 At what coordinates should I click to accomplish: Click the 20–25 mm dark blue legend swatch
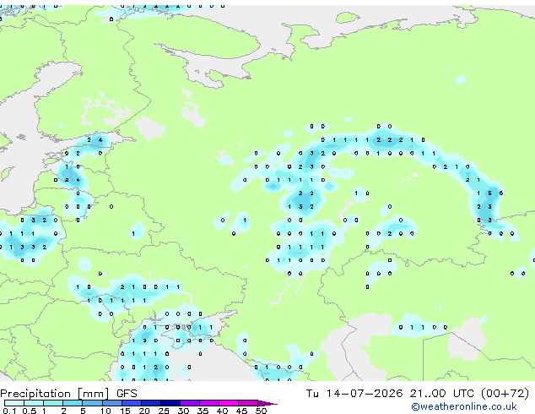point(151,403)
